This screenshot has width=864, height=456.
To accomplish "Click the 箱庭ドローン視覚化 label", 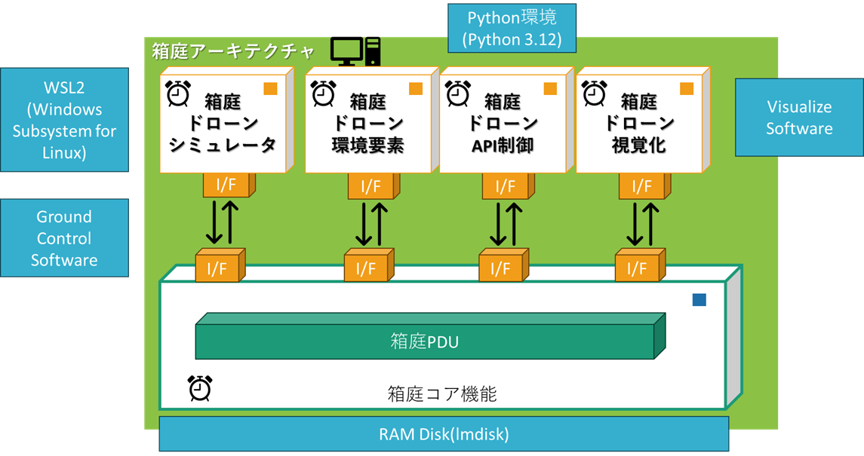I will 639,123.
